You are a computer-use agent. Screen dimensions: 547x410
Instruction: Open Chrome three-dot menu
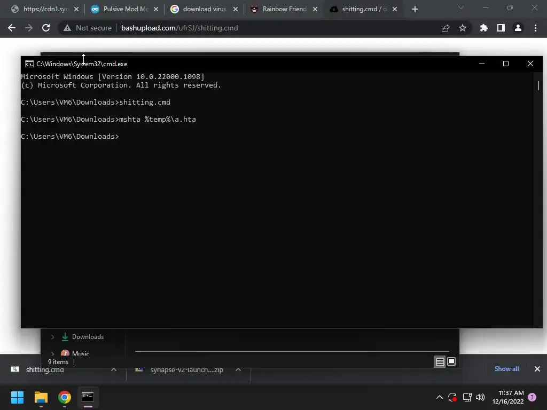535,28
